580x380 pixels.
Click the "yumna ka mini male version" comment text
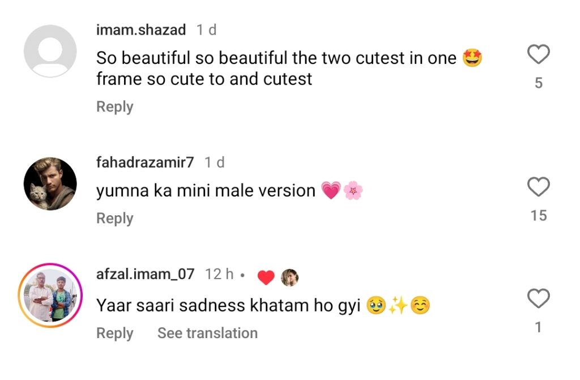(206, 191)
